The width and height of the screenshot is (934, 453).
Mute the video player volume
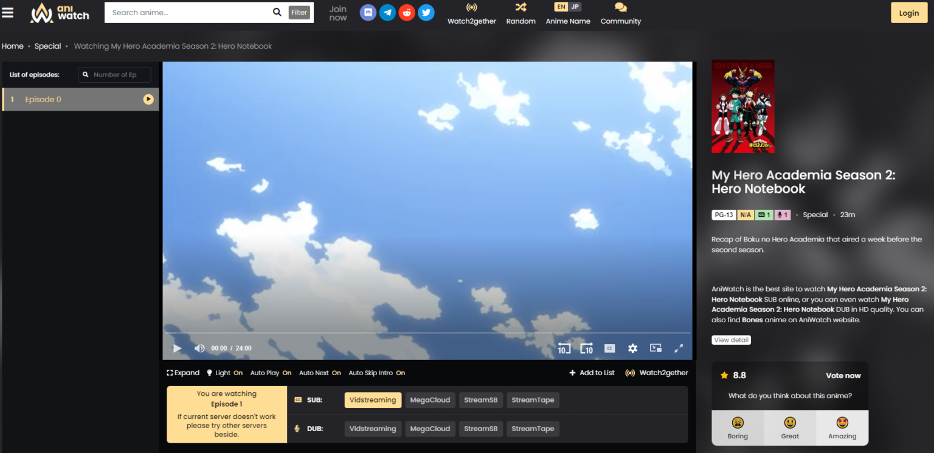click(x=199, y=348)
